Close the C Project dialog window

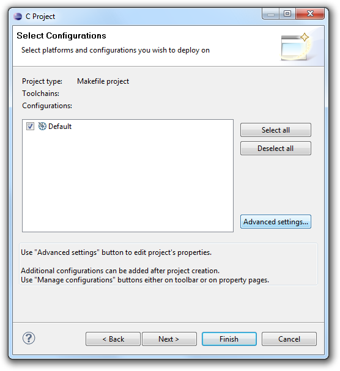[x=310, y=14]
